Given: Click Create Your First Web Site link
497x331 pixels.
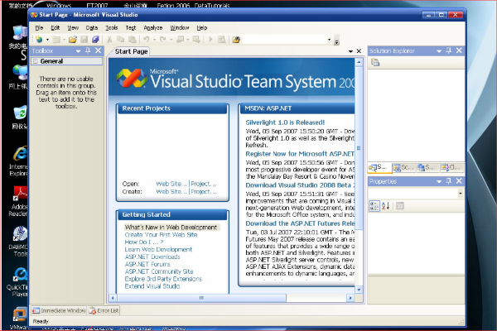Looking at the screenshot, I should tap(161, 235).
